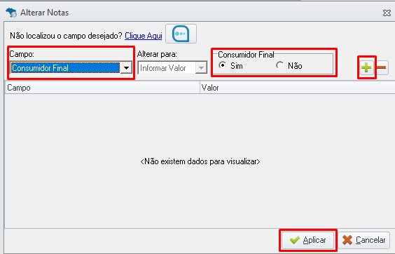Sort by the Valor column header
Image resolution: width=395 pixels, height=254 pixels.
coord(297,88)
